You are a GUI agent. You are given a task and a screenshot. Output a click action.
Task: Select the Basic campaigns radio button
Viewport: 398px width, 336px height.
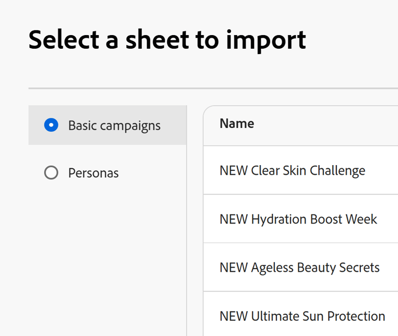(51, 125)
